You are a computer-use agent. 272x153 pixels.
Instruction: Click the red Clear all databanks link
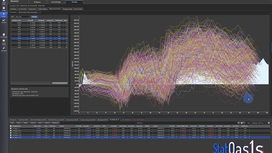pyautogui.click(x=139, y=120)
